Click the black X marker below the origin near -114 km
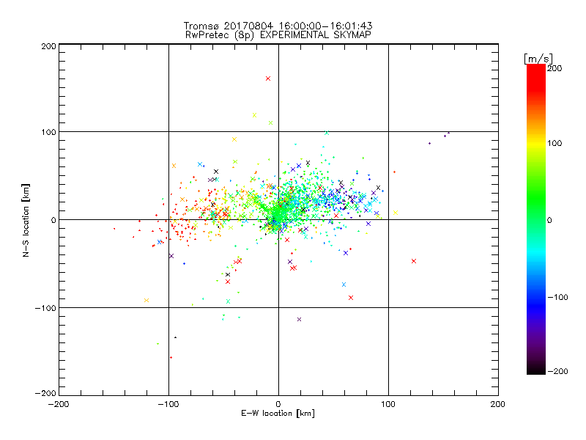The height and width of the screenshot is (440, 586). (299, 319)
